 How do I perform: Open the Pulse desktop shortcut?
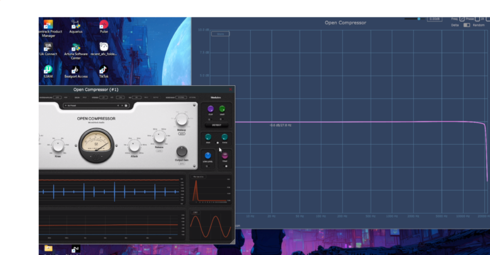pos(104,26)
